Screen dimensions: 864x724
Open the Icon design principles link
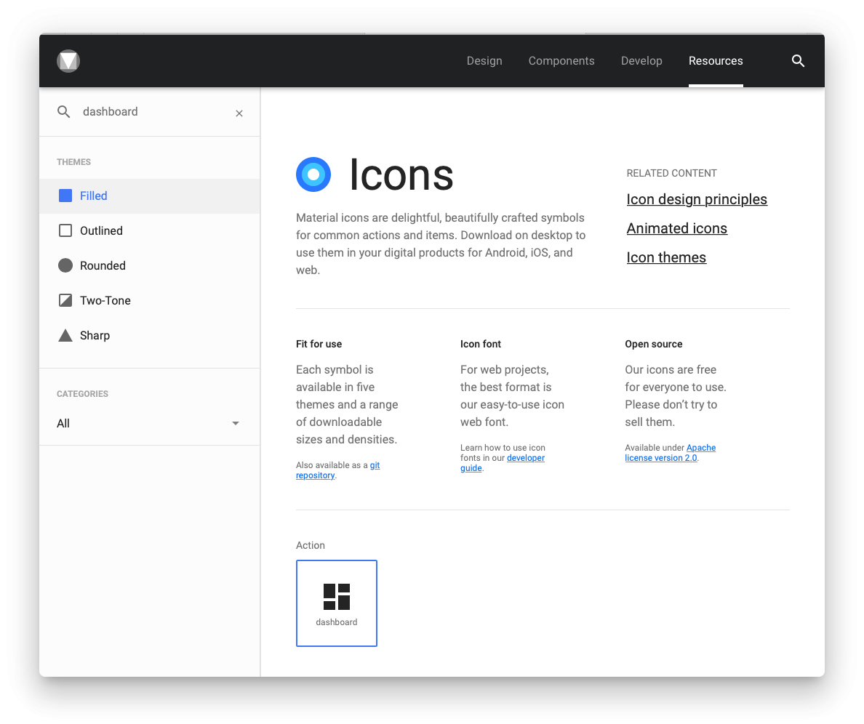(x=697, y=199)
